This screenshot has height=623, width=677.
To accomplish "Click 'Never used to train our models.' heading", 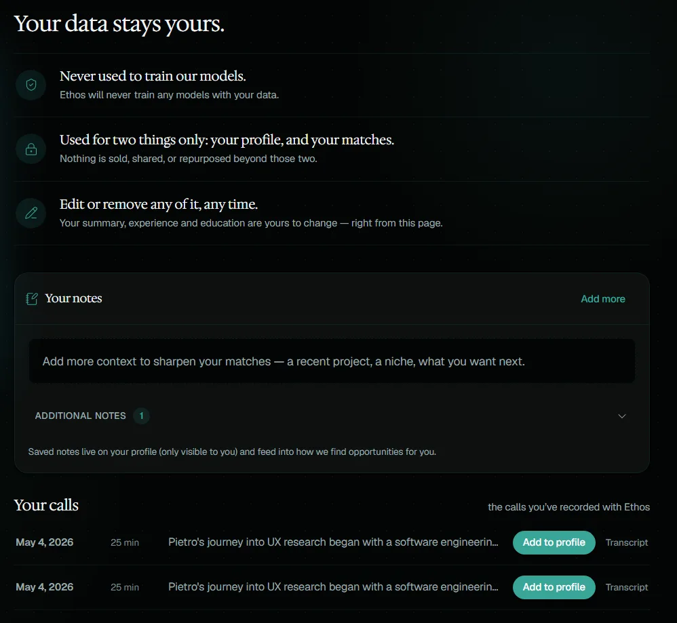I will 153,76.
